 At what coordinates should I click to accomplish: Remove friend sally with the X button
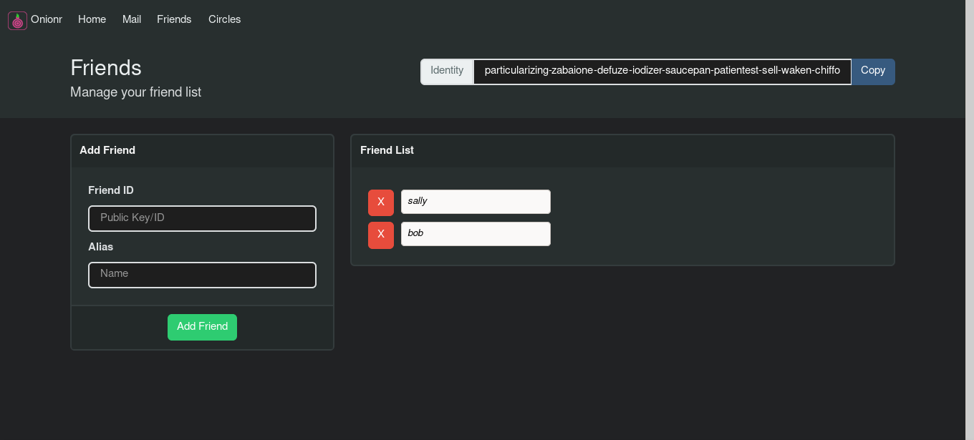click(381, 202)
